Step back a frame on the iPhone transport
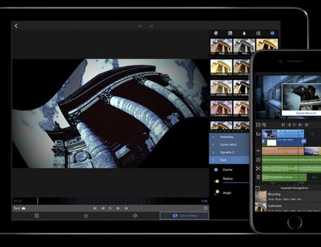Viewport: 321px width, 247px height. point(289,125)
